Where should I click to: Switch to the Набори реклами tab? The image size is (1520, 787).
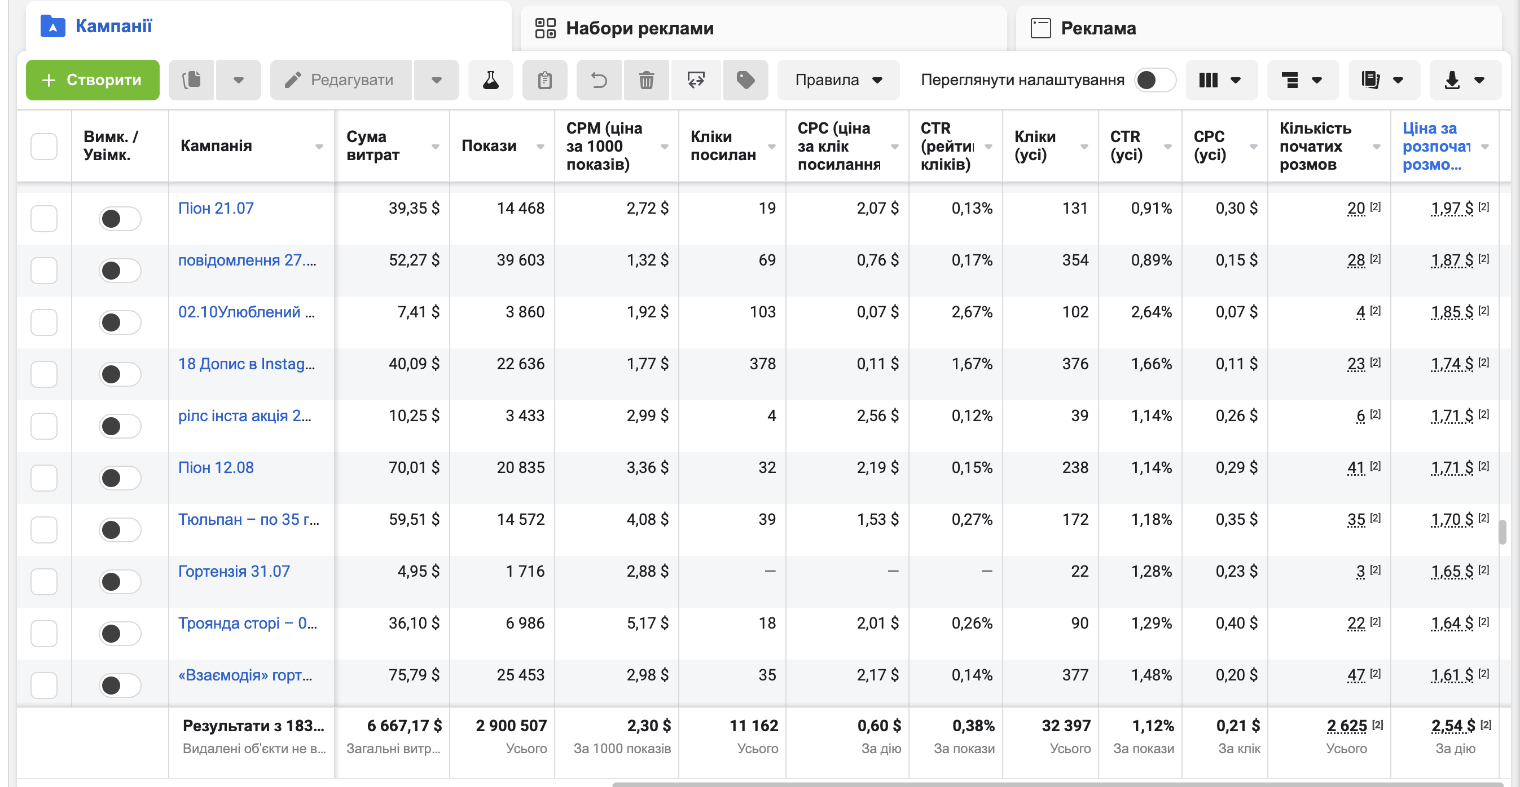point(763,28)
